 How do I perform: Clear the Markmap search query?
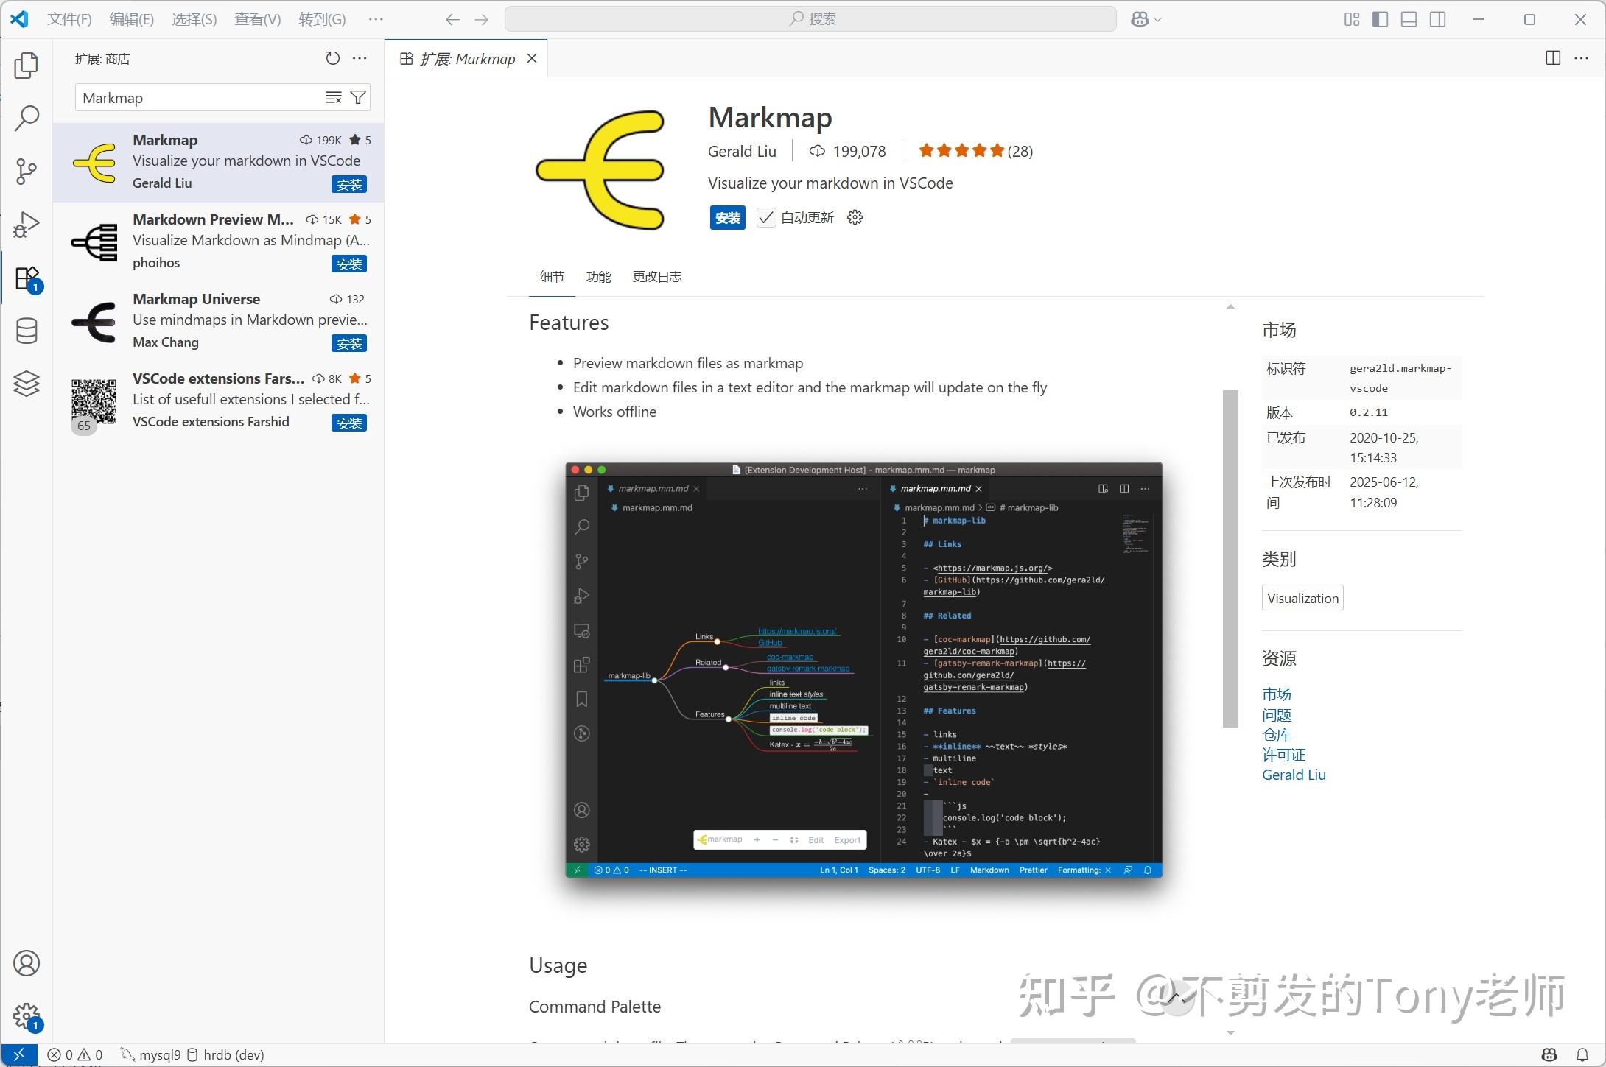point(333,97)
